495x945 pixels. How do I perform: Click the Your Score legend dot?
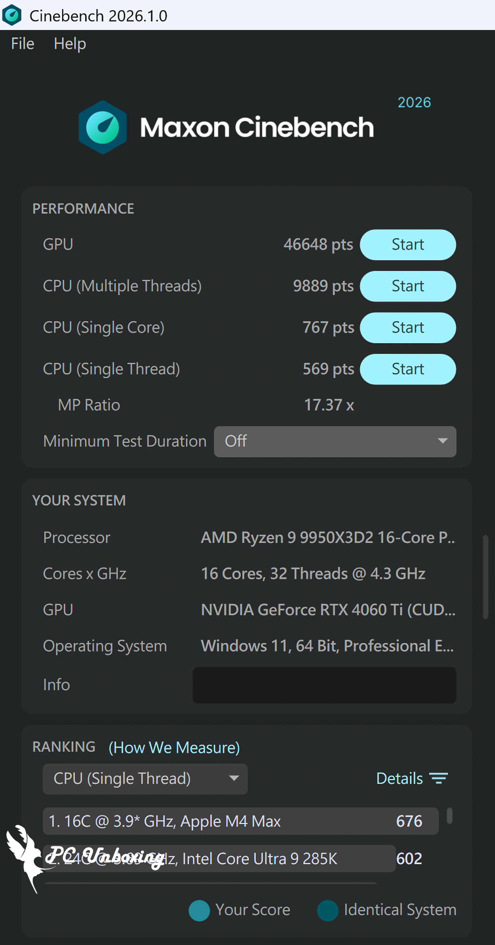(x=199, y=911)
